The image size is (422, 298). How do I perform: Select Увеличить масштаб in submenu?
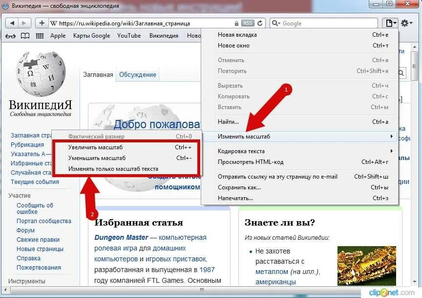tap(127, 147)
